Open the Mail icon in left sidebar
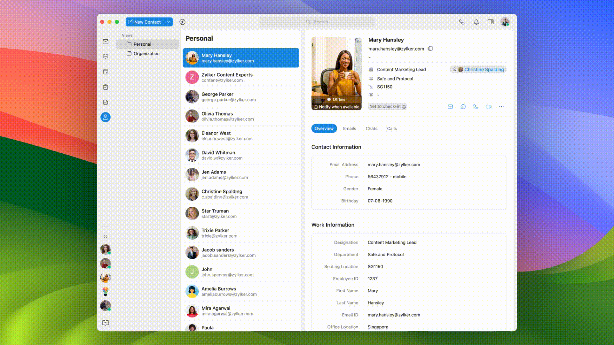614x345 pixels. [106, 42]
